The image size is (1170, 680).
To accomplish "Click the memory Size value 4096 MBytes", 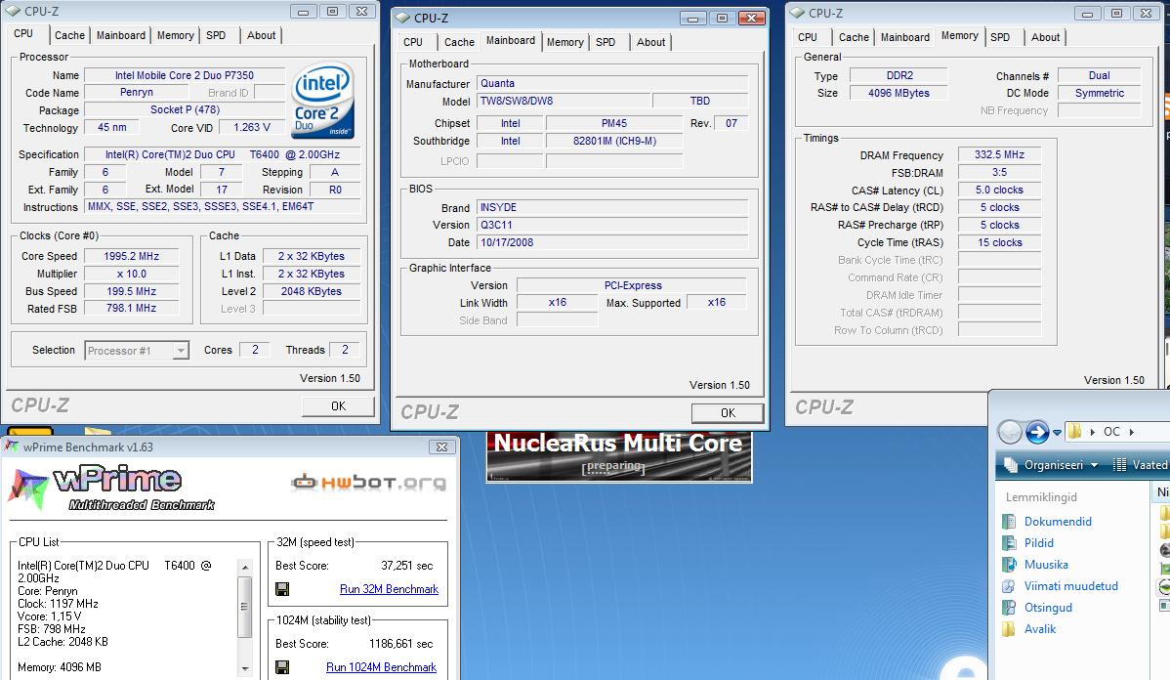I will pos(898,93).
